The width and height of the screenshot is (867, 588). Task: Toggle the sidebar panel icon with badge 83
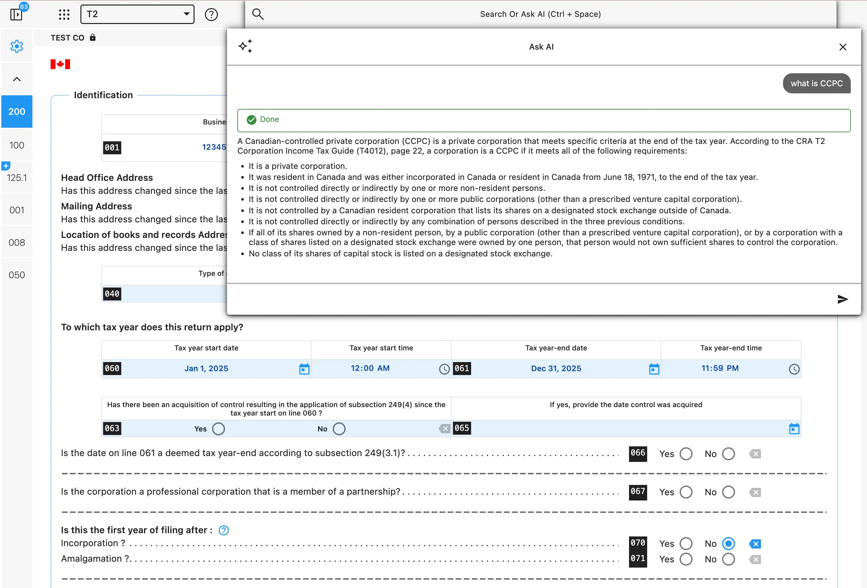(17, 15)
